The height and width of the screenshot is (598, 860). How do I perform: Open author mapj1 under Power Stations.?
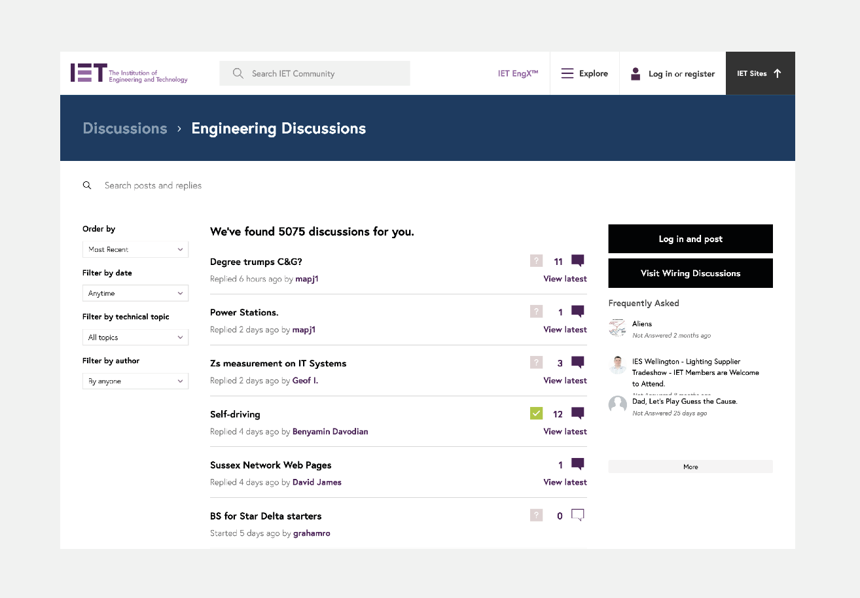click(x=304, y=330)
